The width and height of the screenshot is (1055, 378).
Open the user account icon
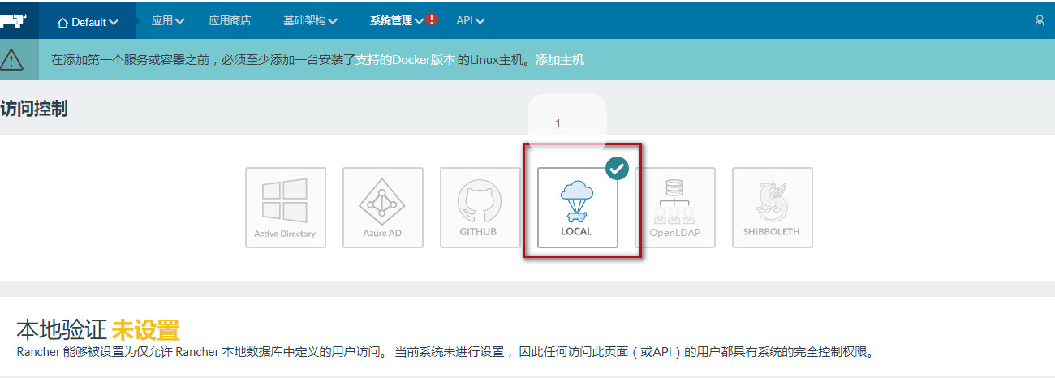click(1040, 21)
